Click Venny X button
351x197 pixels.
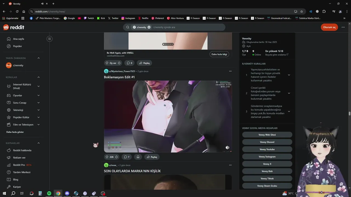[x=267, y=164]
